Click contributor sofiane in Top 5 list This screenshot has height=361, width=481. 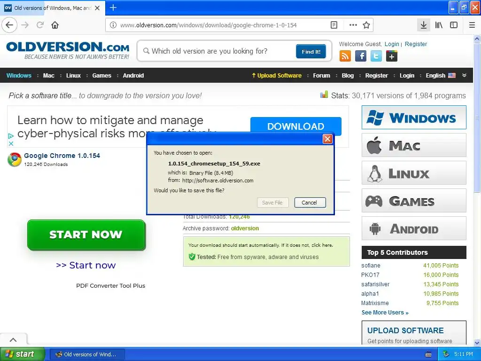(371, 266)
